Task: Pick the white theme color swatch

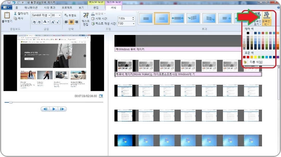Action: pos(244,33)
